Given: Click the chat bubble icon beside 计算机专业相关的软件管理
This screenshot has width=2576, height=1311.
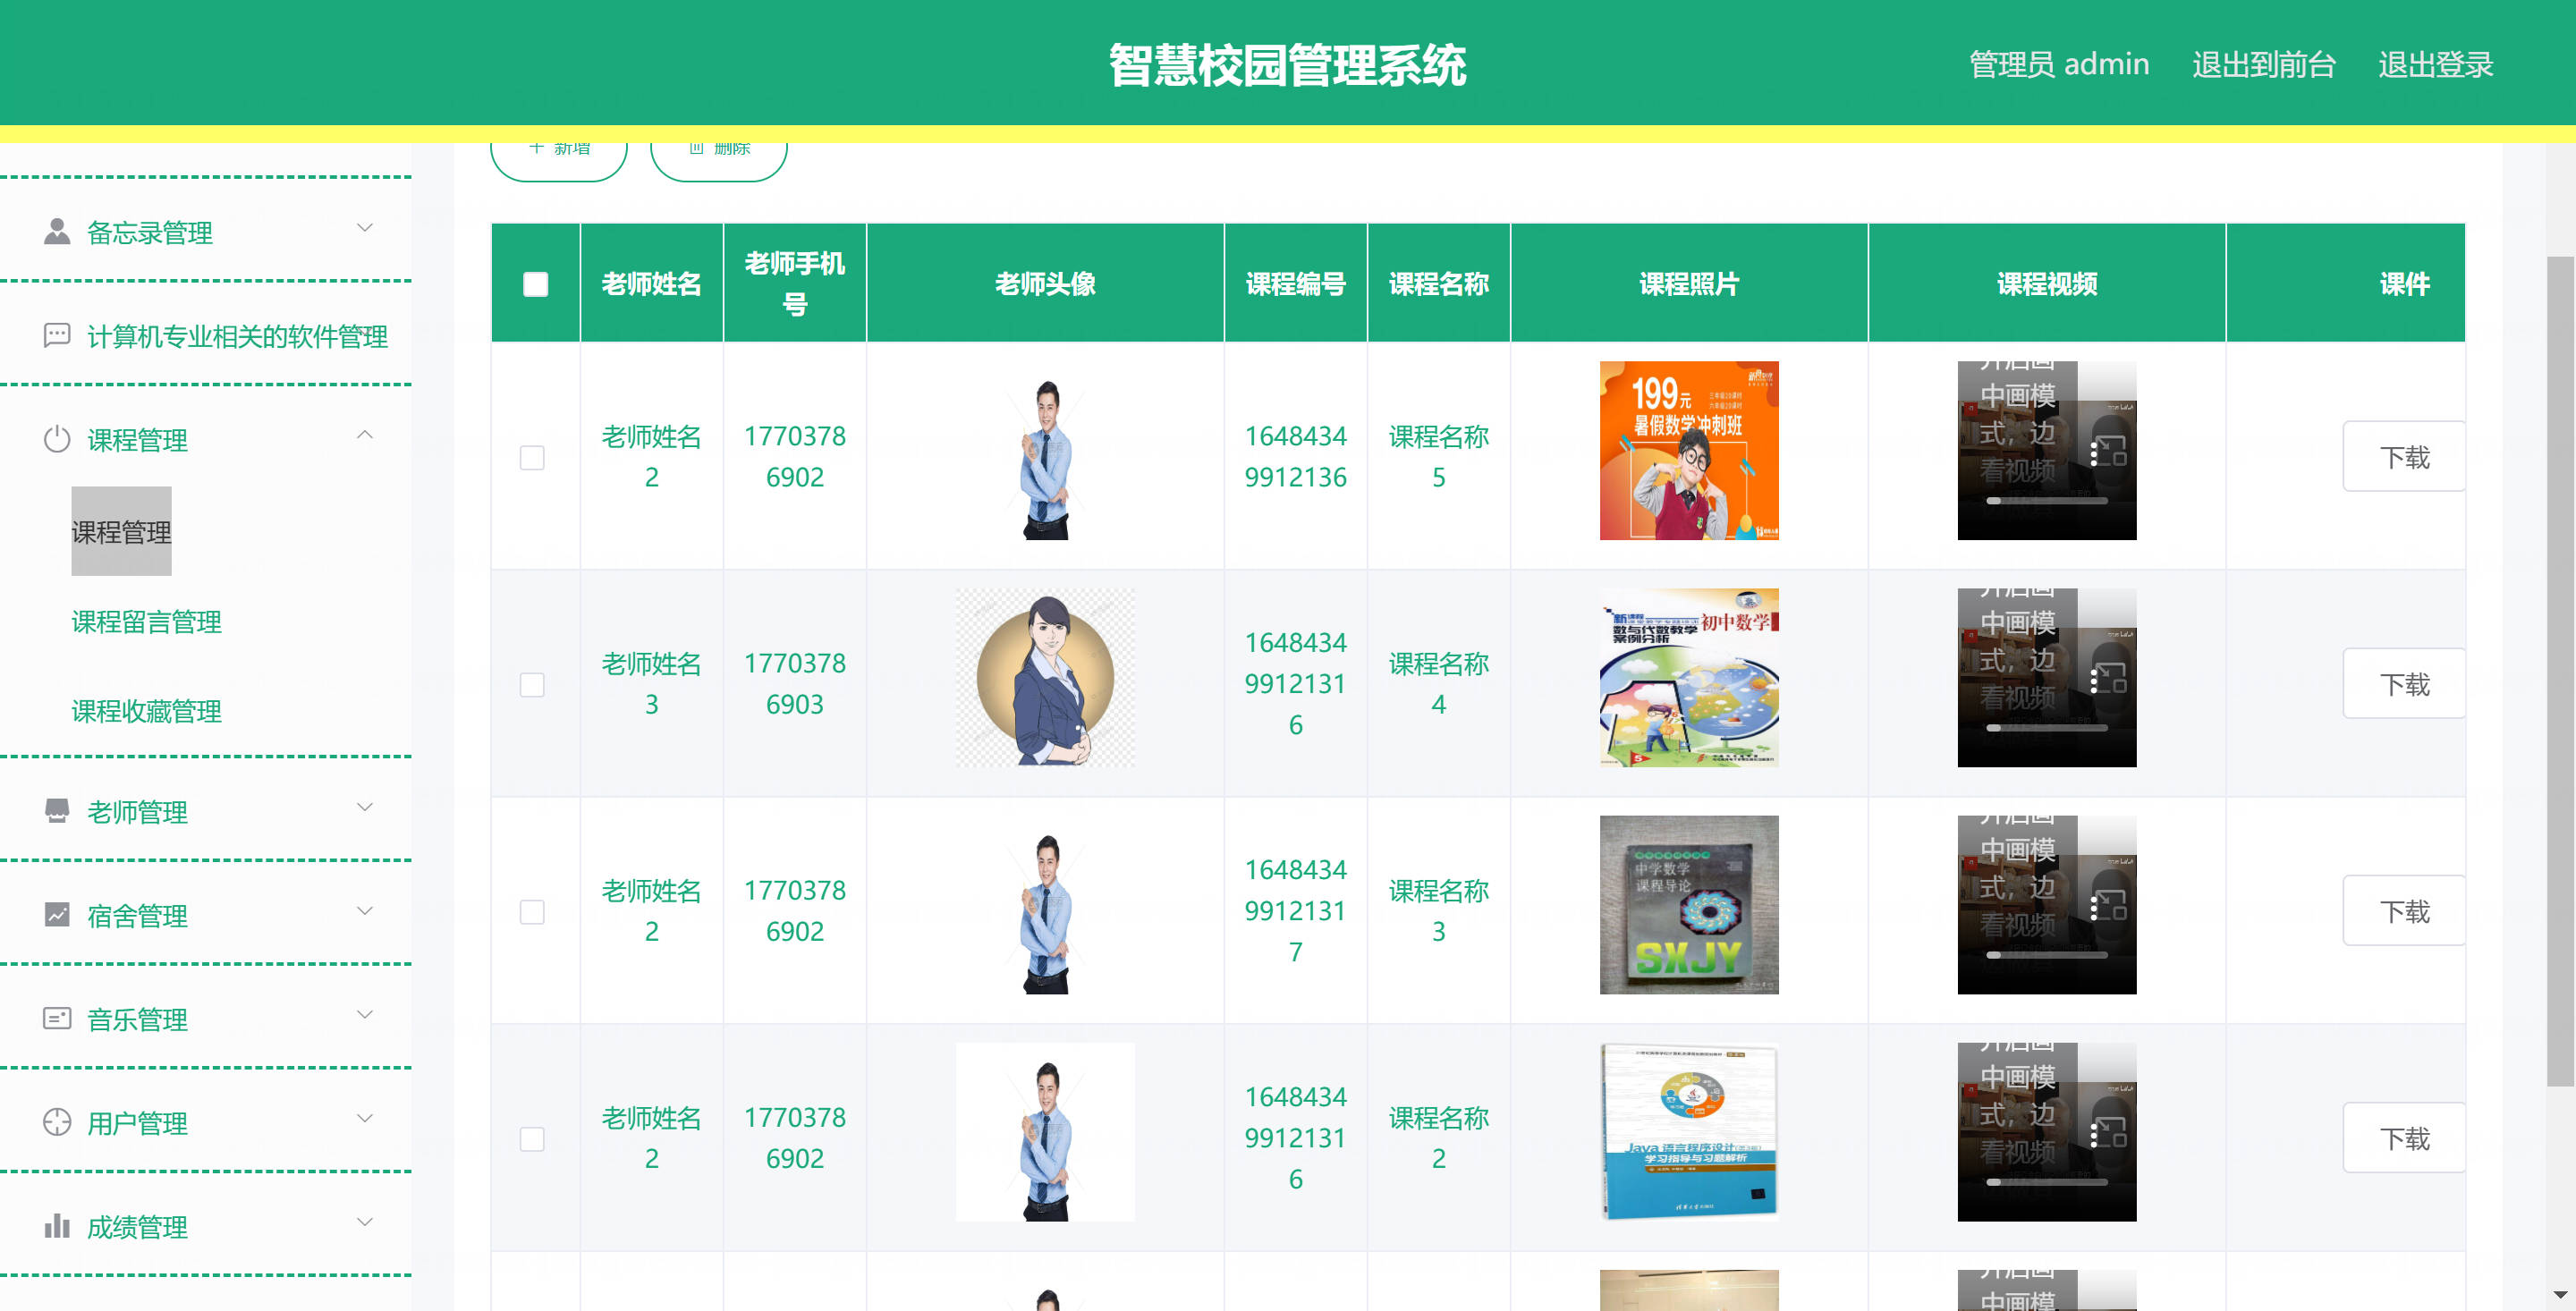Looking at the screenshot, I should [x=57, y=335].
